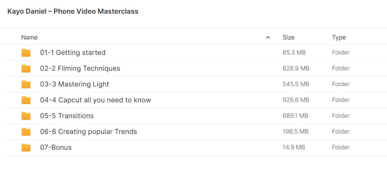The height and width of the screenshot is (186, 387).
Task: Open 02-2 Filming Techniques folder name
Action: (x=80, y=69)
